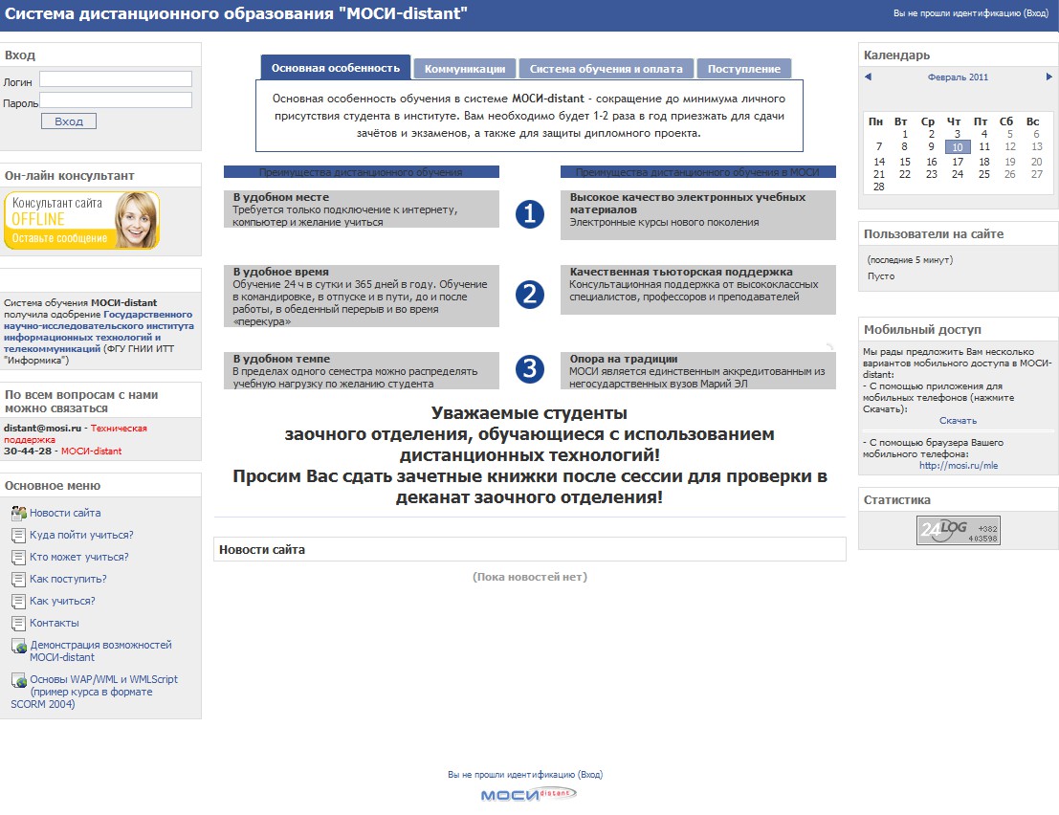
Task: Open the Куда пойти учиться? link
Action: [x=81, y=536]
